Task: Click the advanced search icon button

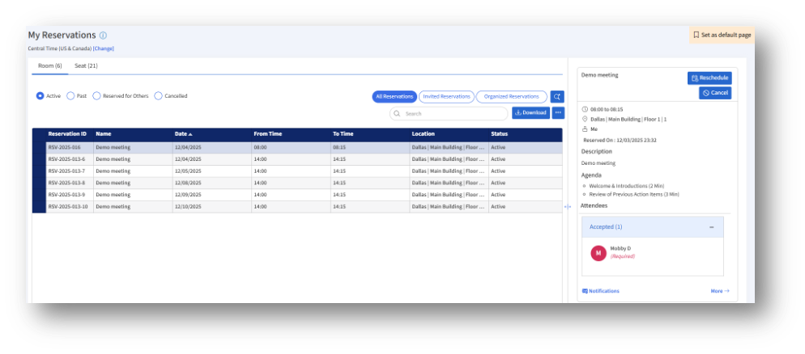Action: pyautogui.click(x=557, y=96)
